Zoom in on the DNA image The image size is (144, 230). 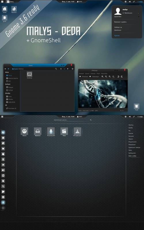click(x=103, y=76)
